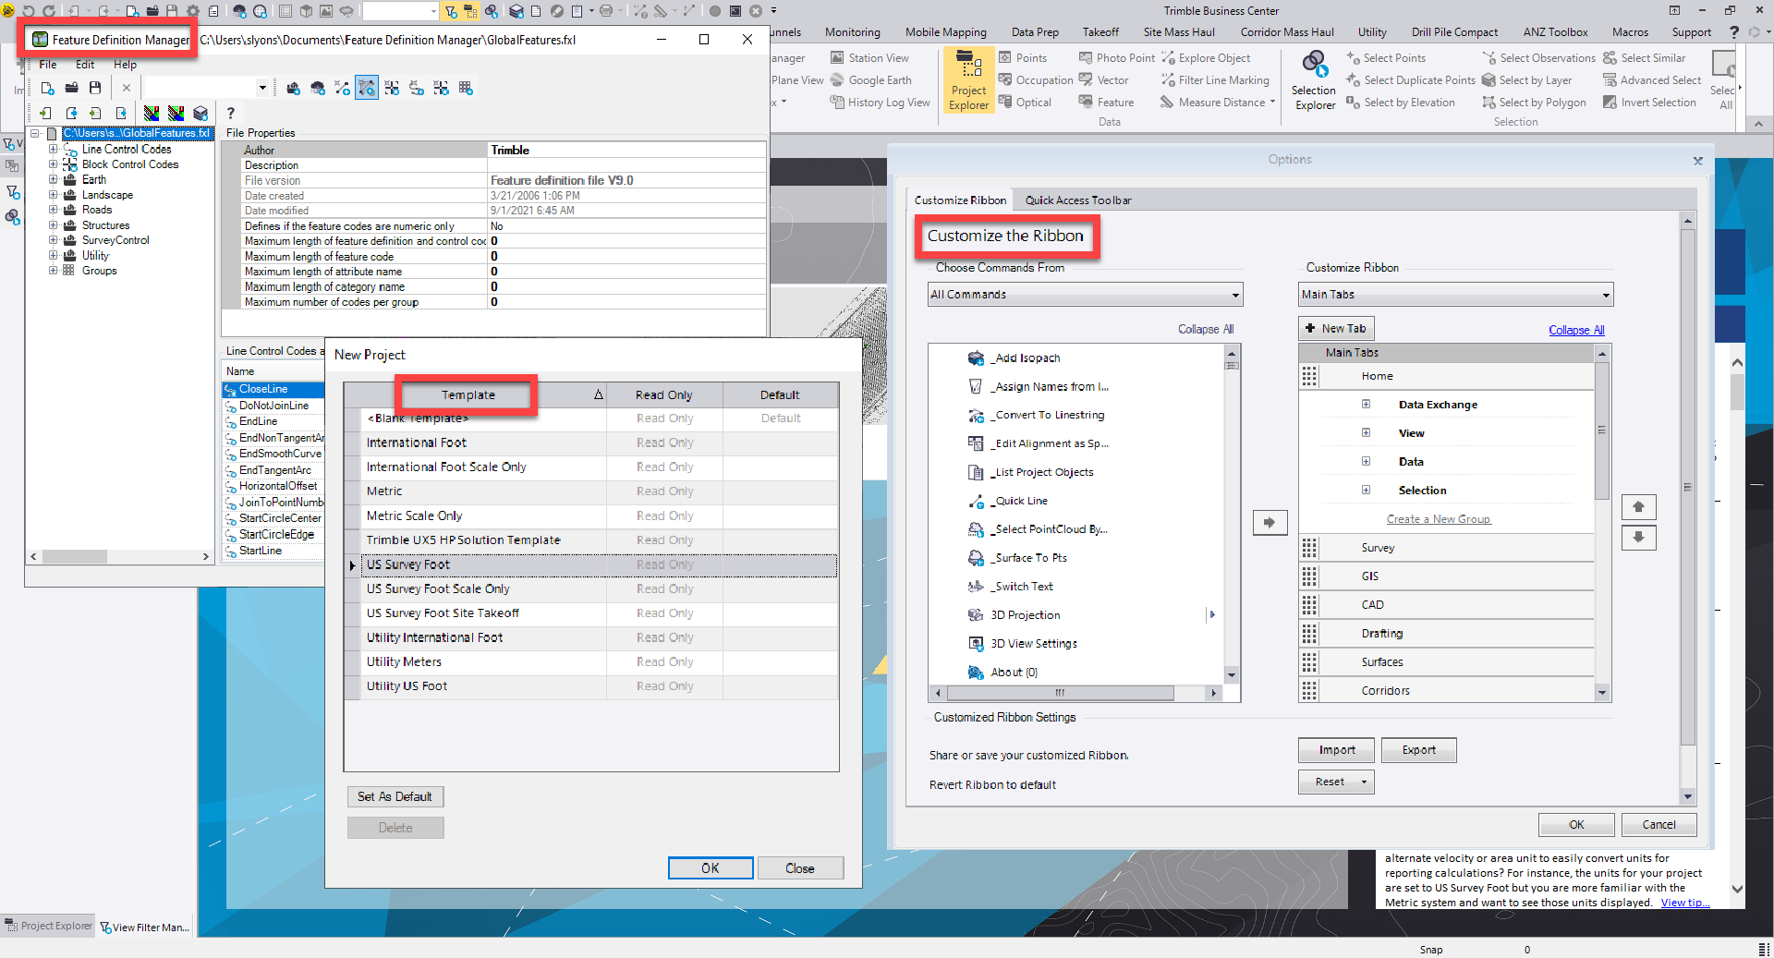1774x958 pixels.
Task: Select the Survey tab row in Main Tabs
Action: [x=1447, y=548]
